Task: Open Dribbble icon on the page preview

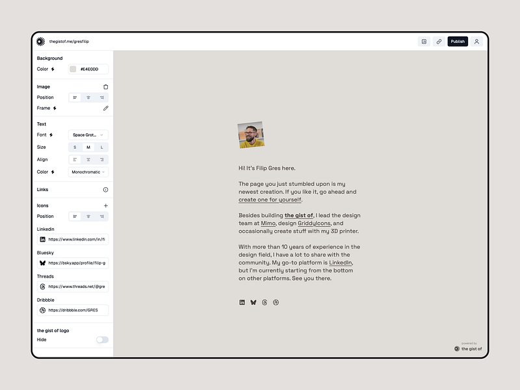Action: point(276,302)
